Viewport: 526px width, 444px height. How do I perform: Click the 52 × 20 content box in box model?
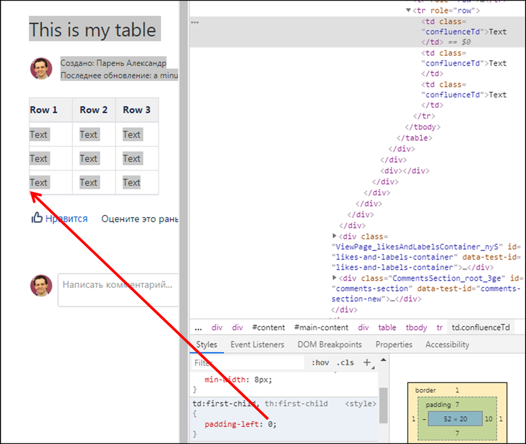coord(455,419)
